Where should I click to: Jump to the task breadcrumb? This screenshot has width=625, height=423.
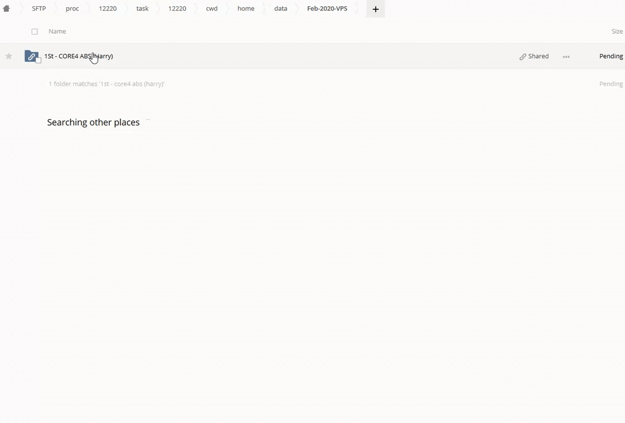click(x=142, y=9)
